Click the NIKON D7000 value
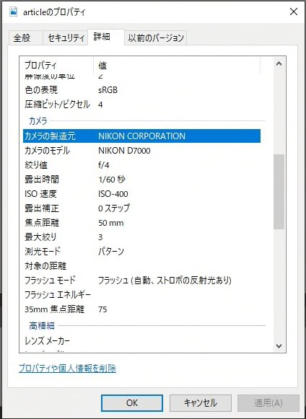The image size is (306, 419). pyautogui.click(x=124, y=151)
